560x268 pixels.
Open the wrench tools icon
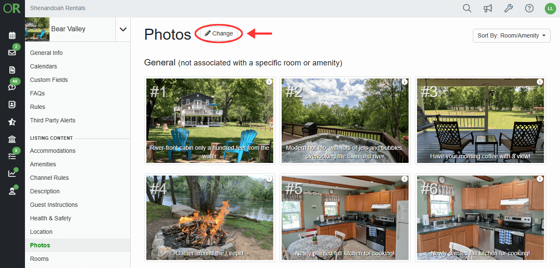point(509,8)
